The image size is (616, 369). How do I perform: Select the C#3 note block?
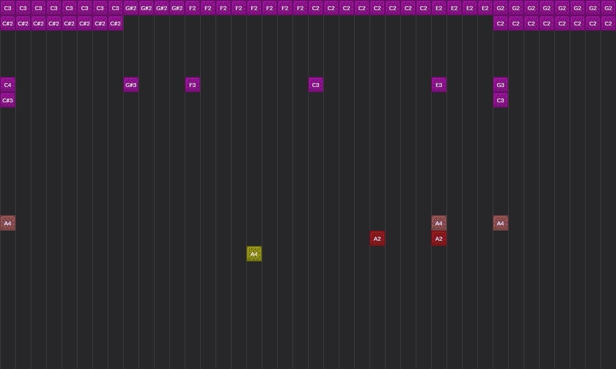(x=8, y=100)
